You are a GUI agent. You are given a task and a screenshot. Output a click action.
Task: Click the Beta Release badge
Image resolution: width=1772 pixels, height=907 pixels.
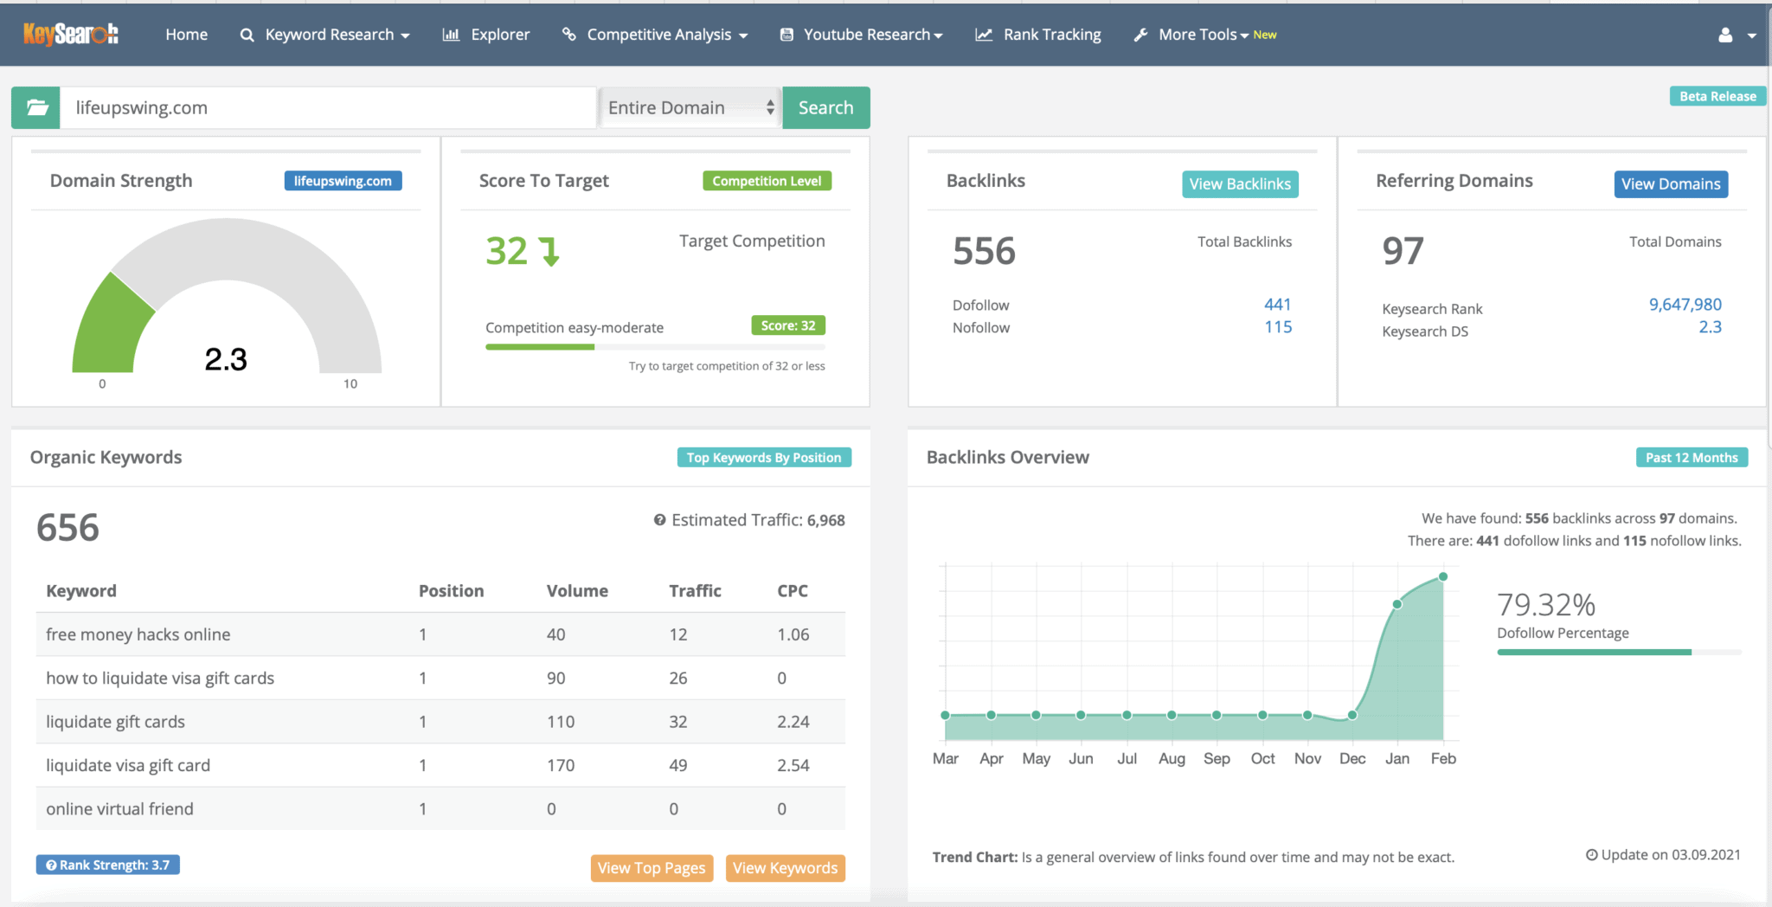tap(1717, 96)
